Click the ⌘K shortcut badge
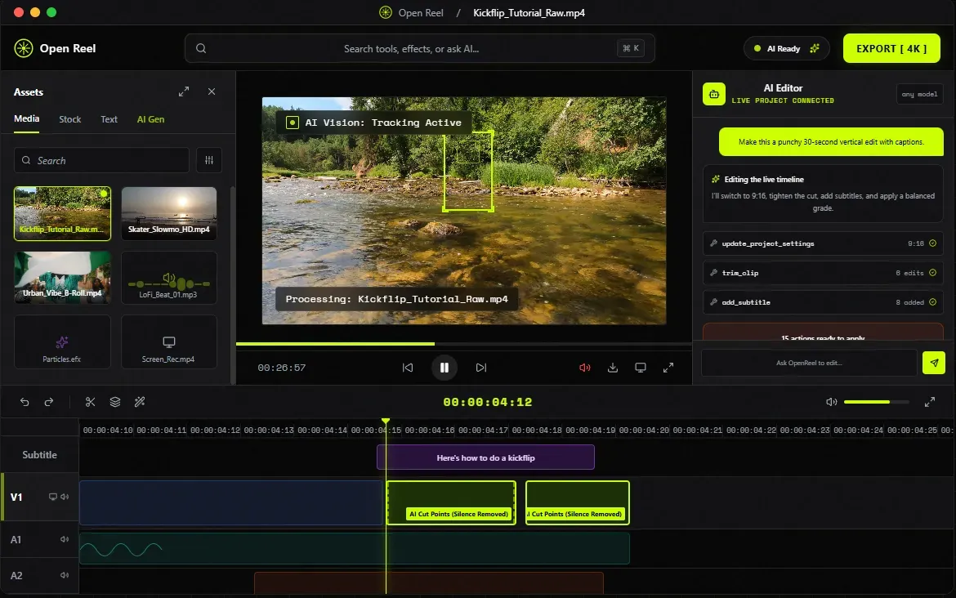Screen dimensions: 956x598 point(631,48)
